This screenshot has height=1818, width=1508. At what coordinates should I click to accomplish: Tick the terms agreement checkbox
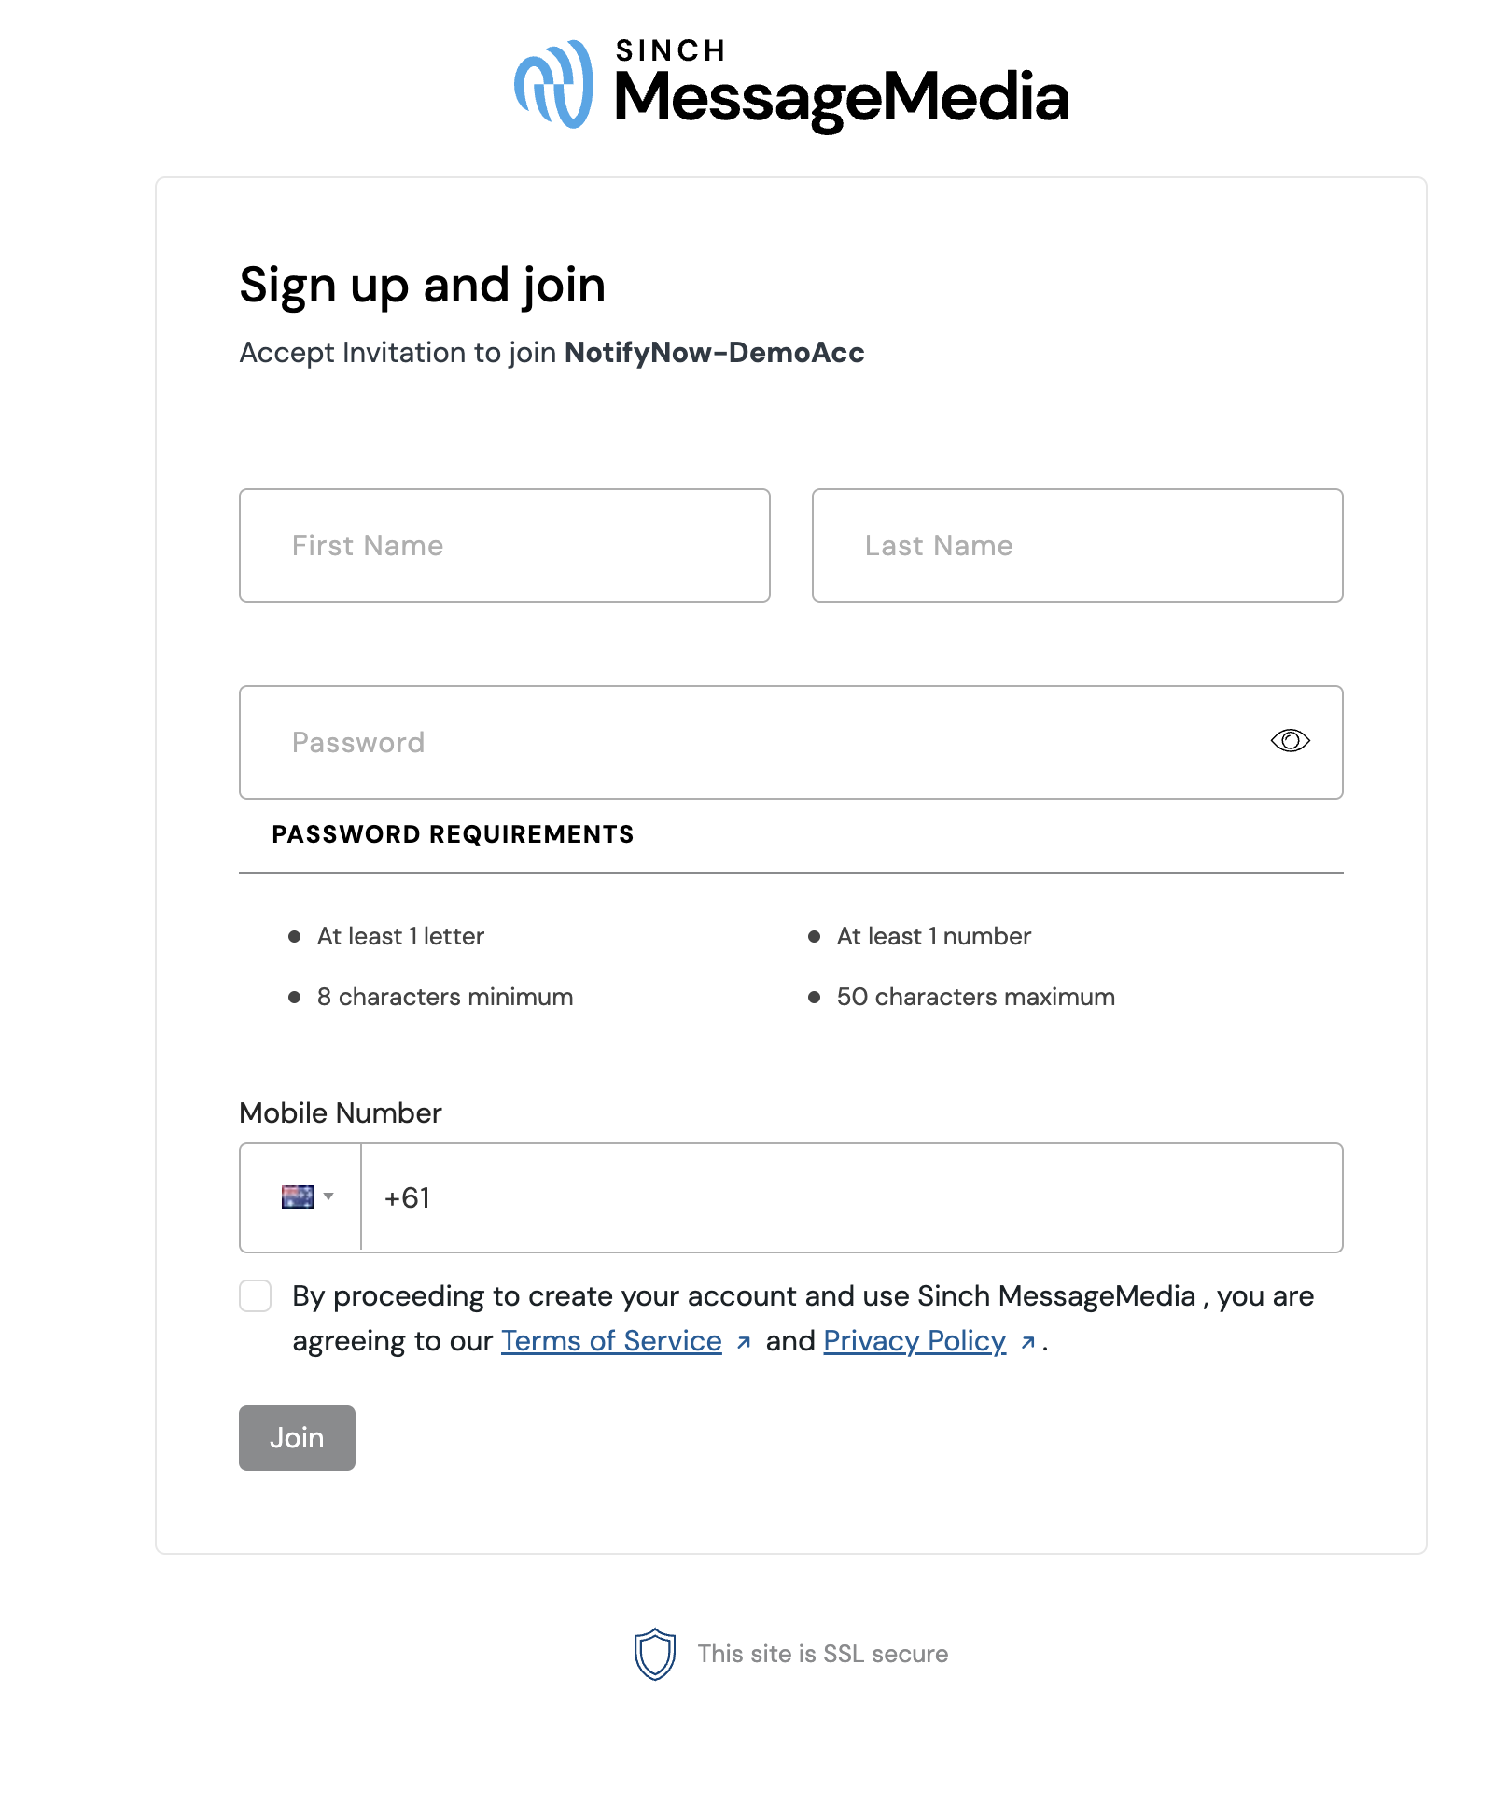click(256, 1295)
